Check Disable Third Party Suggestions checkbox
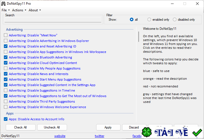Viewport: 204px width, 139px height. coord(6,101)
